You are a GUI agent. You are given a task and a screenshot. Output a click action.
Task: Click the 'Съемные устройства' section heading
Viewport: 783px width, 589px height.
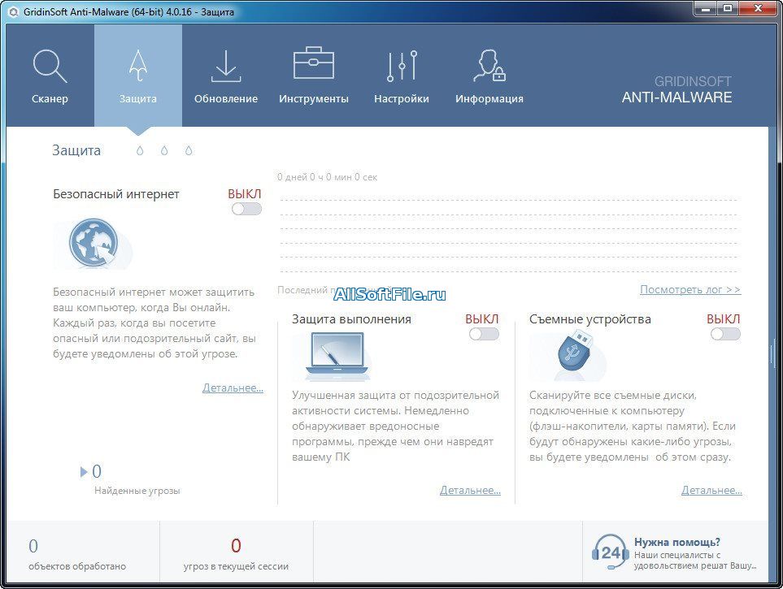point(589,319)
